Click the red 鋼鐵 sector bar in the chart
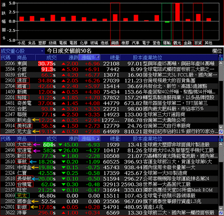224x216 pixels. (115, 18)
